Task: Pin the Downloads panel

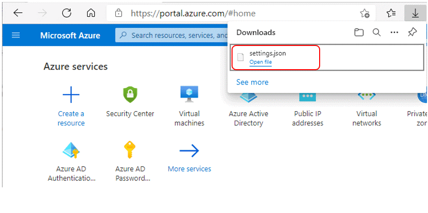Action: pyautogui.click(x=412, y=33)
